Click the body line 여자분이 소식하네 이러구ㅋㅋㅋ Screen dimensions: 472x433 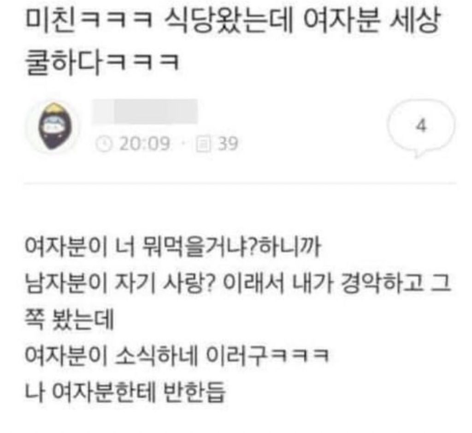pos(177,355)
